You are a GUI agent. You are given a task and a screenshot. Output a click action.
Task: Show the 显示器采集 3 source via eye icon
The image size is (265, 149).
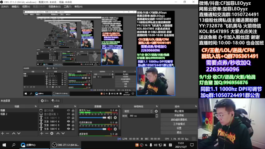69,114
